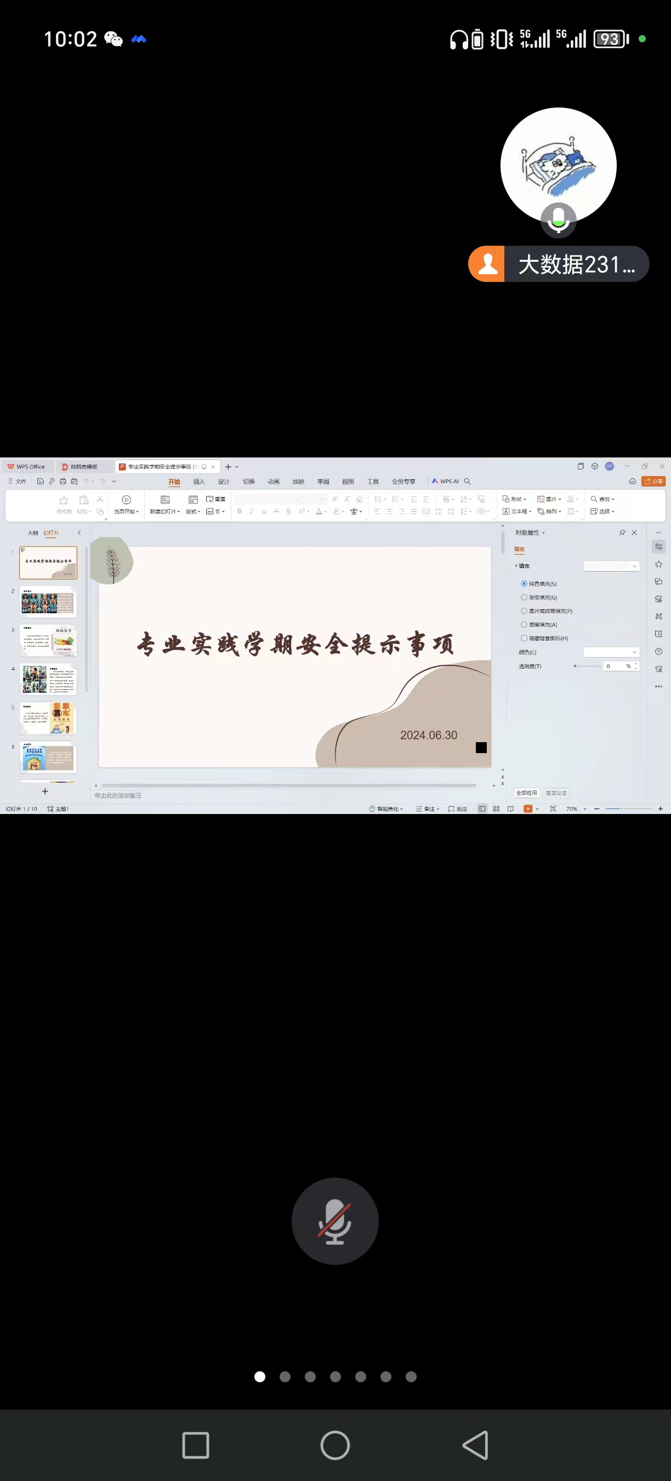Switch to the 插入 ribbon tab
Viewport: 671px width, 1481px height.
(x=199, y=482)
